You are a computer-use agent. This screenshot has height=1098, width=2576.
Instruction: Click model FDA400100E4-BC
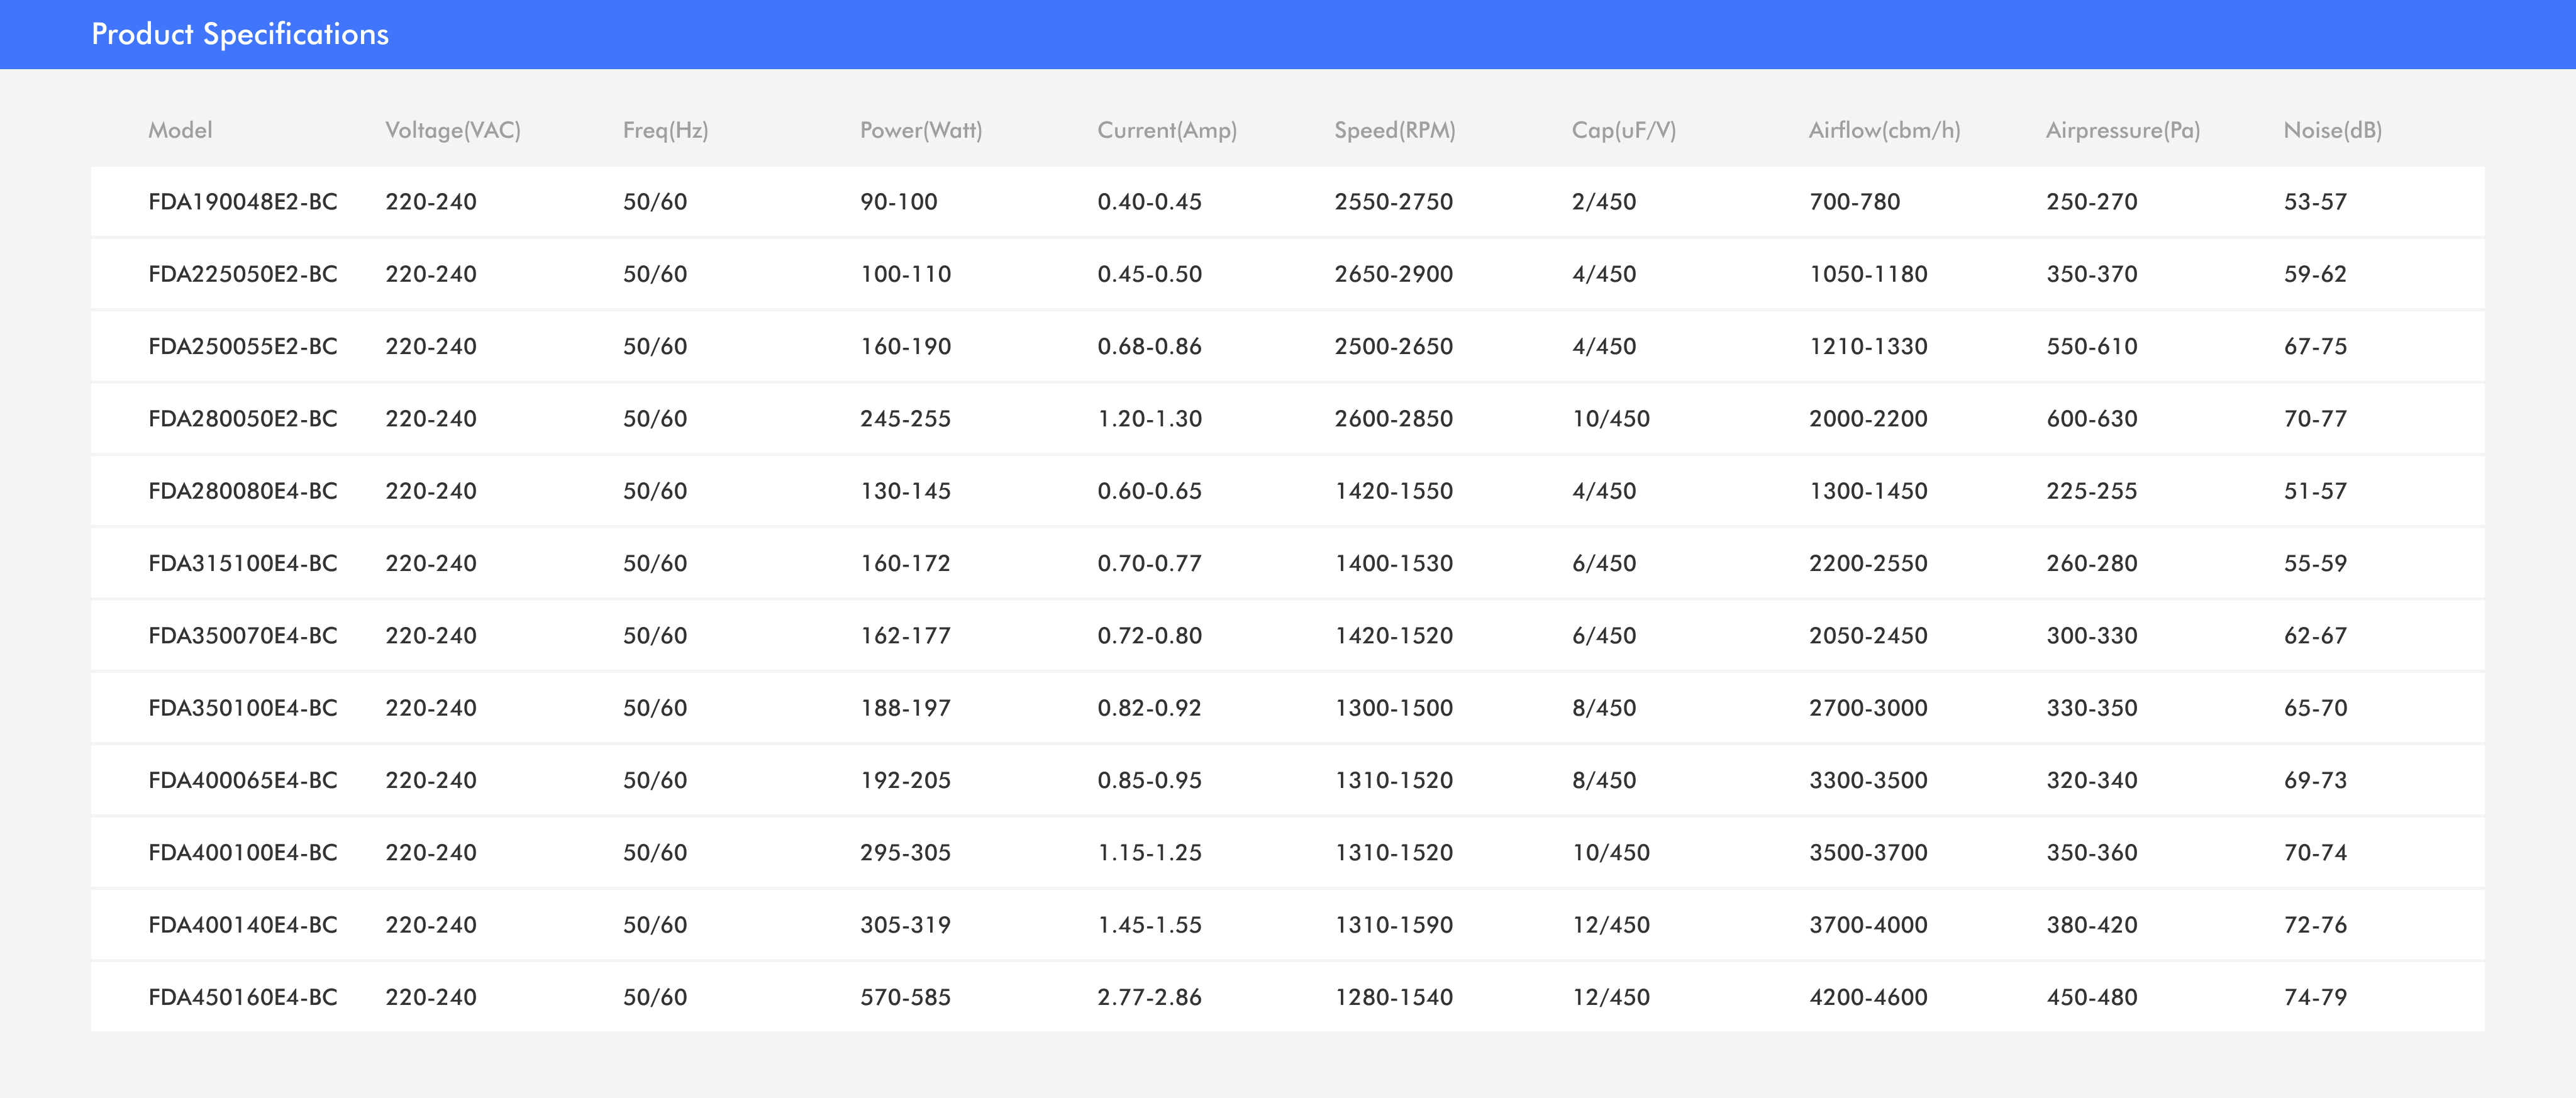coord(243,853)
